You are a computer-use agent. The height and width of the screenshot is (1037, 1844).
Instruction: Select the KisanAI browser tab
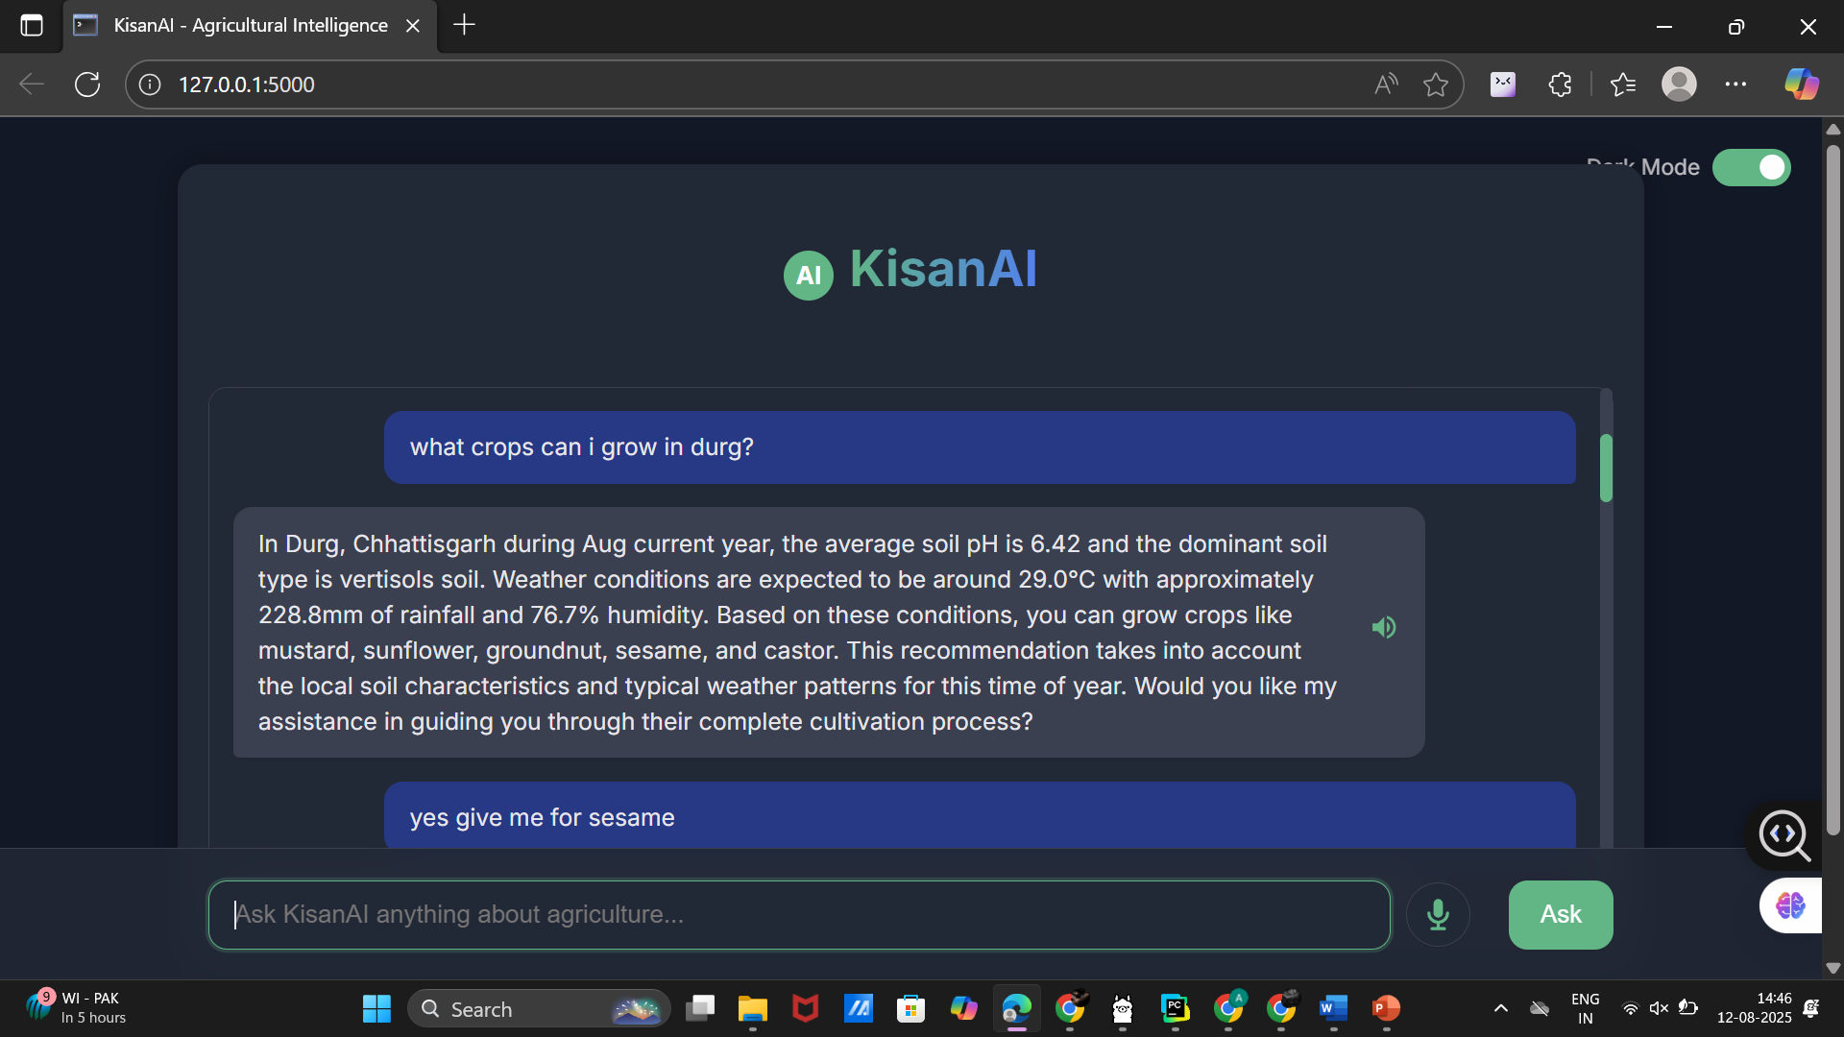[x=250, y=26]
